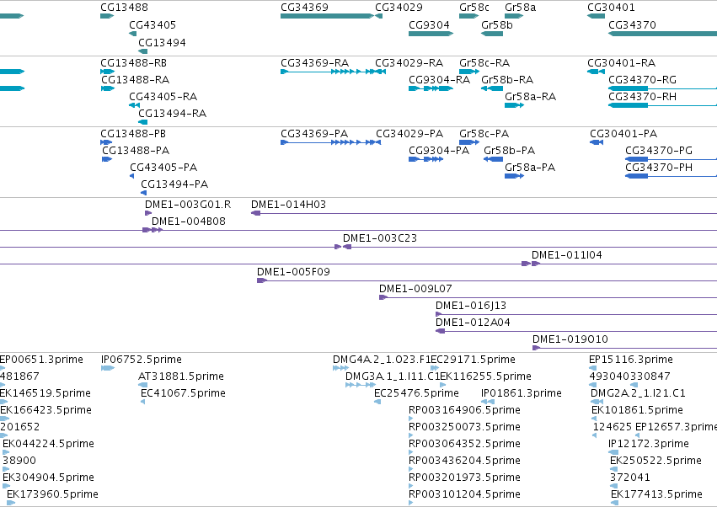The width and height of the screenshot is (717, 507).
Task: Select protein CG13488-PA
Action: coord(107,159)
